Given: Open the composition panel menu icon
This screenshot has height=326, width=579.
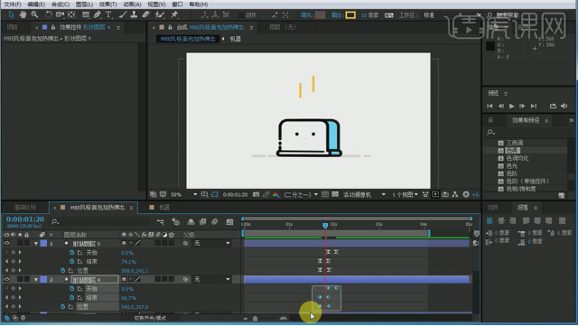Looking at the screenshot, I should pos(251,27).
